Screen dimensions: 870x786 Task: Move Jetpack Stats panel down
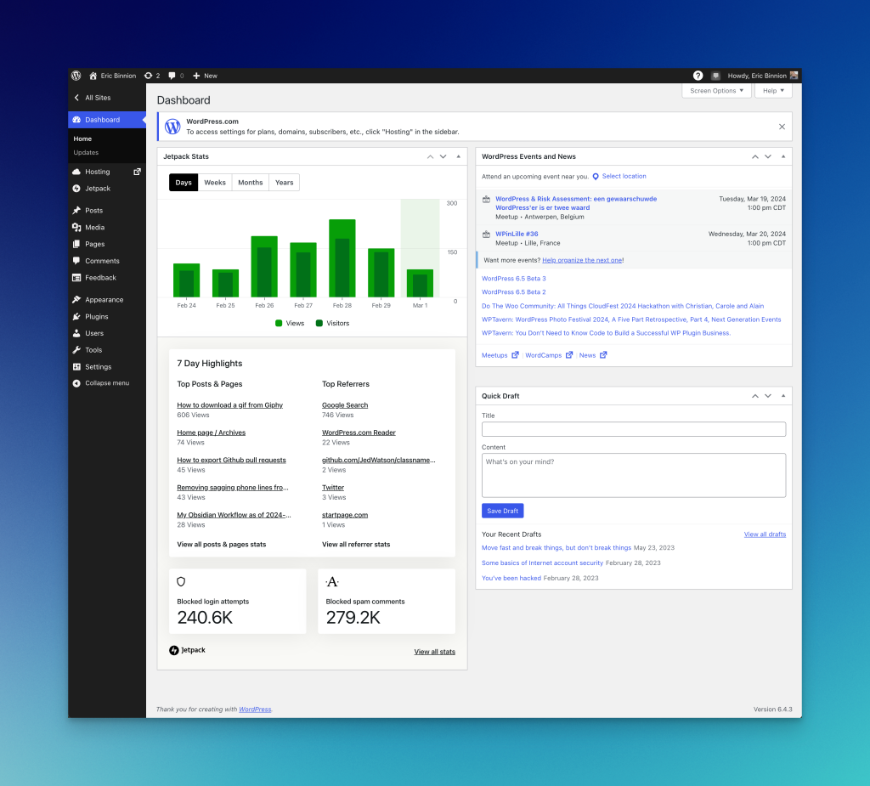pos(443,156)
